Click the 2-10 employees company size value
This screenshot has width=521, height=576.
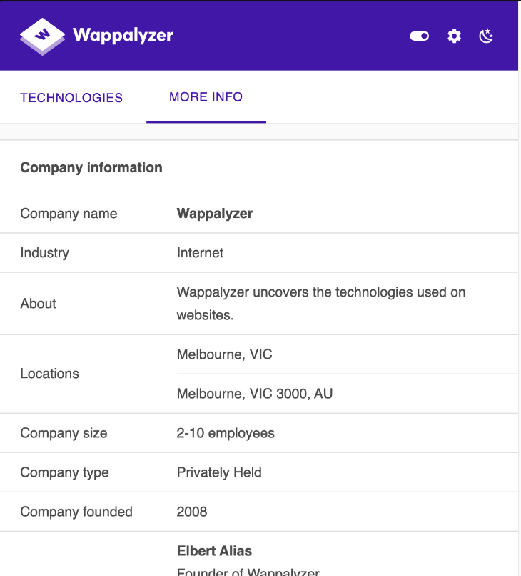pyautogui.click(x=226, y=433)
